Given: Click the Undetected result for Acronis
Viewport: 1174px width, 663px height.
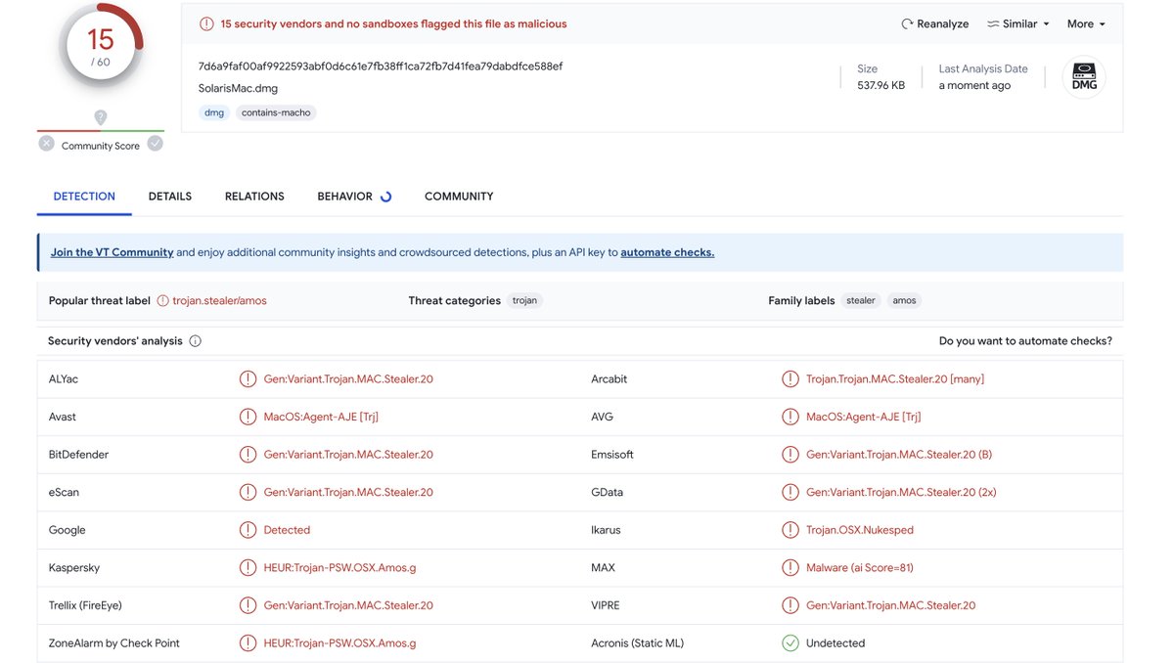Looking at the screenshot, I should click(x=835, y=643).
